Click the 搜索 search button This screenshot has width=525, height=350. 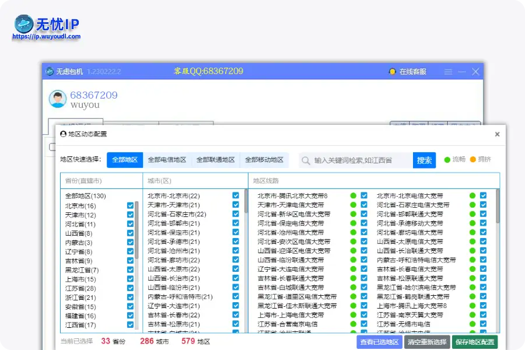(424, 160)
